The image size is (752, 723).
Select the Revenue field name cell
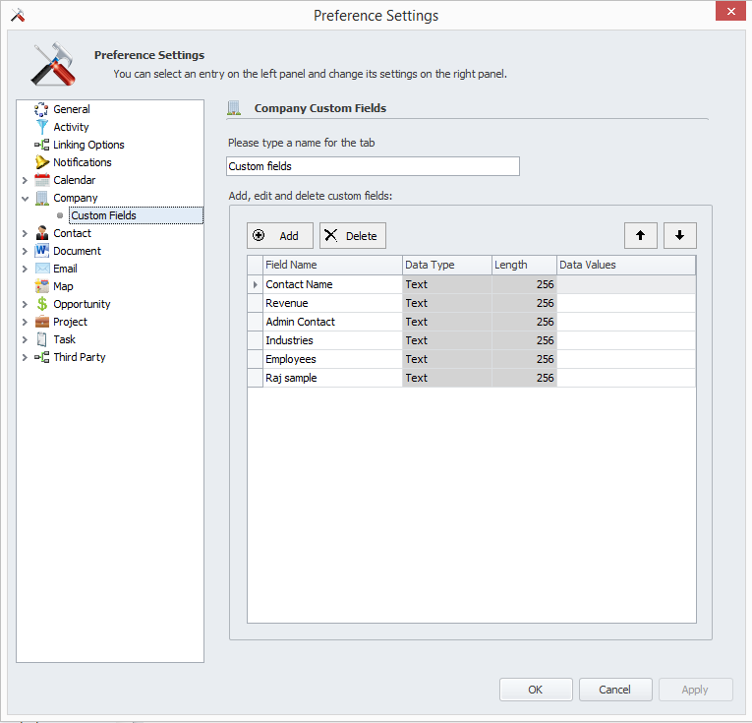click(331, 303)
